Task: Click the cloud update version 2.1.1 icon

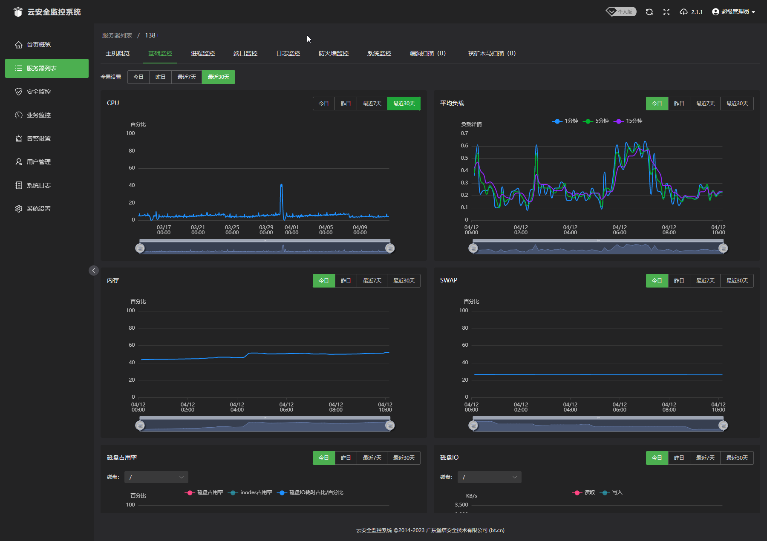Action: [x=684, y=12]
